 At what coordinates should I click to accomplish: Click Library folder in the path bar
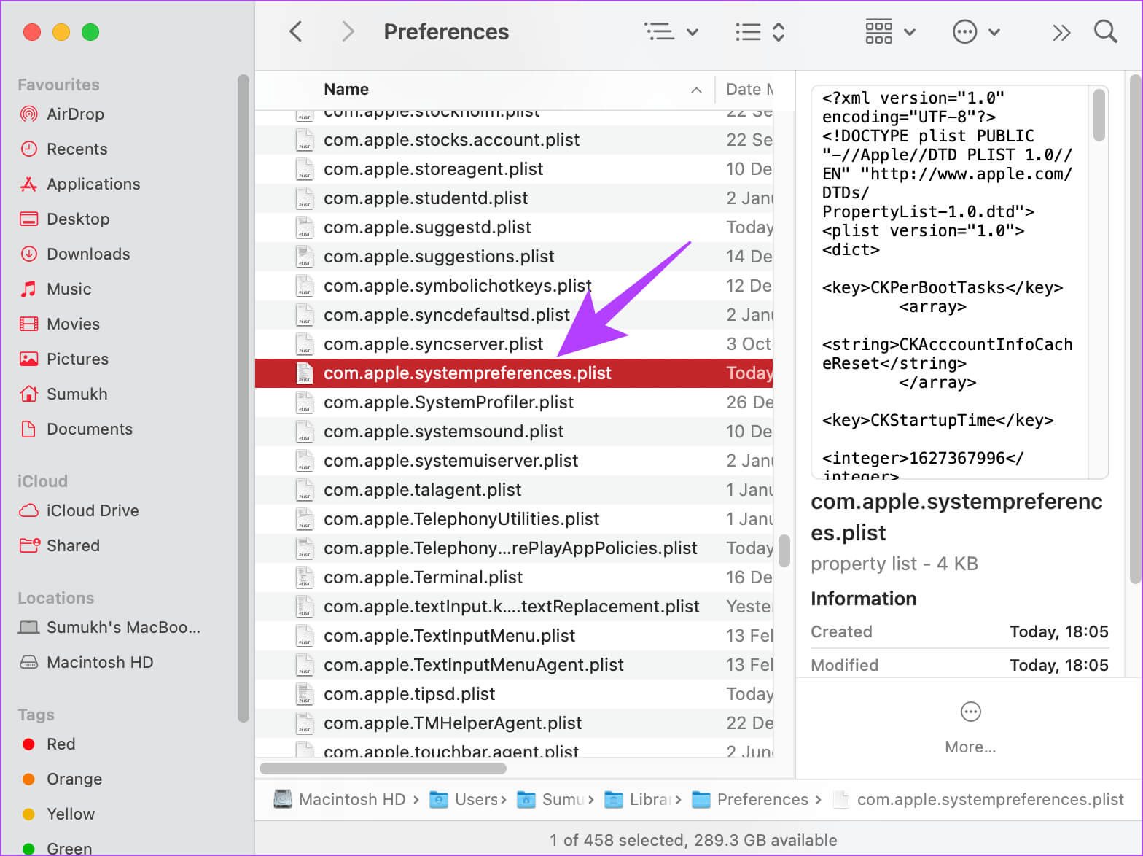636,799
